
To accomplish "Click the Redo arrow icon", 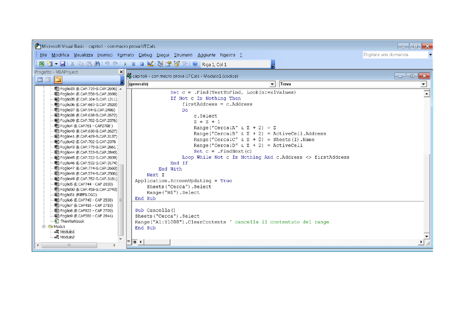I will pyautogui.click(x=115, y=64).
